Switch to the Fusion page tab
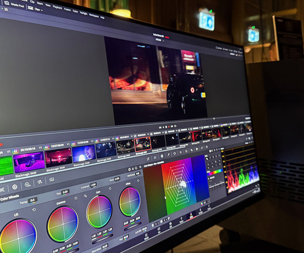 click(x=181, y=220)
